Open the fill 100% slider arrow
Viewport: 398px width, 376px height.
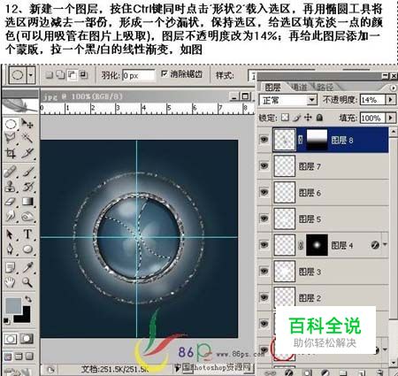391,118
